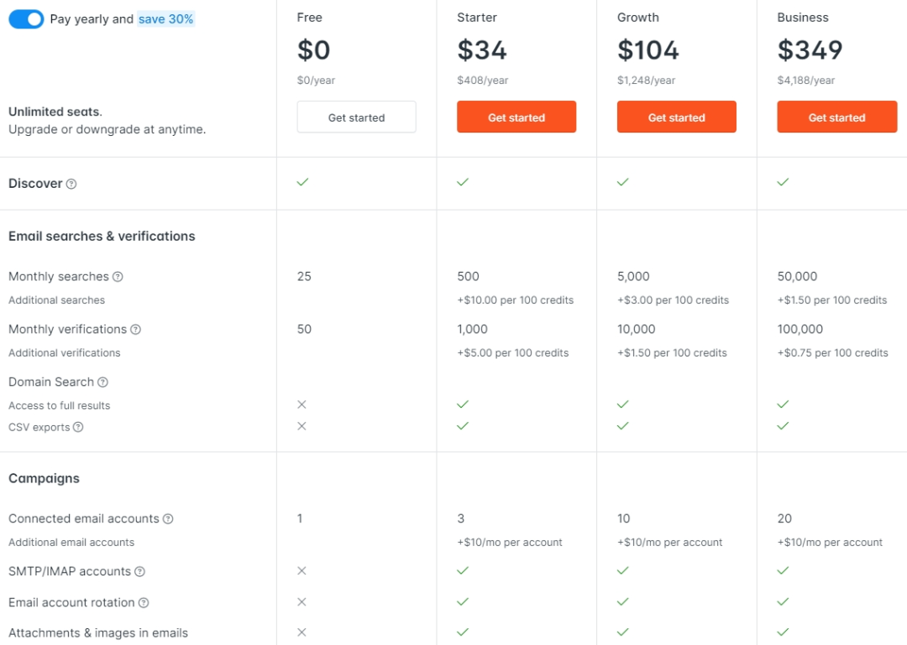Screen dimensions: 907x645
Task: Click the Campaigns section heading
Action: point(44,478)
